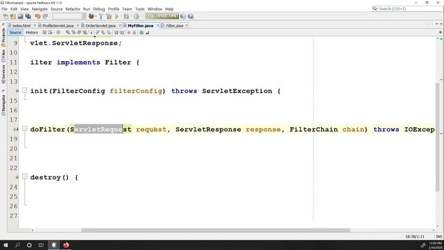This screenshot has width=444, height=250.
Task: Open the Services side panel
Action: (3, 74)
